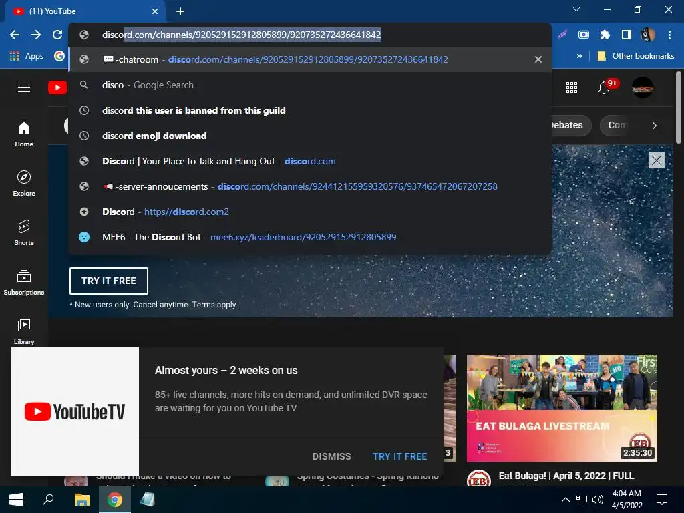684x513 pixels.
Task: Open Explore in YouTube sidebar
Action: [24, 183]
